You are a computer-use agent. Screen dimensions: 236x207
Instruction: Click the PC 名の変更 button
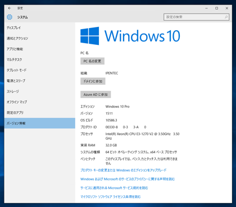[x=92, y=61]
